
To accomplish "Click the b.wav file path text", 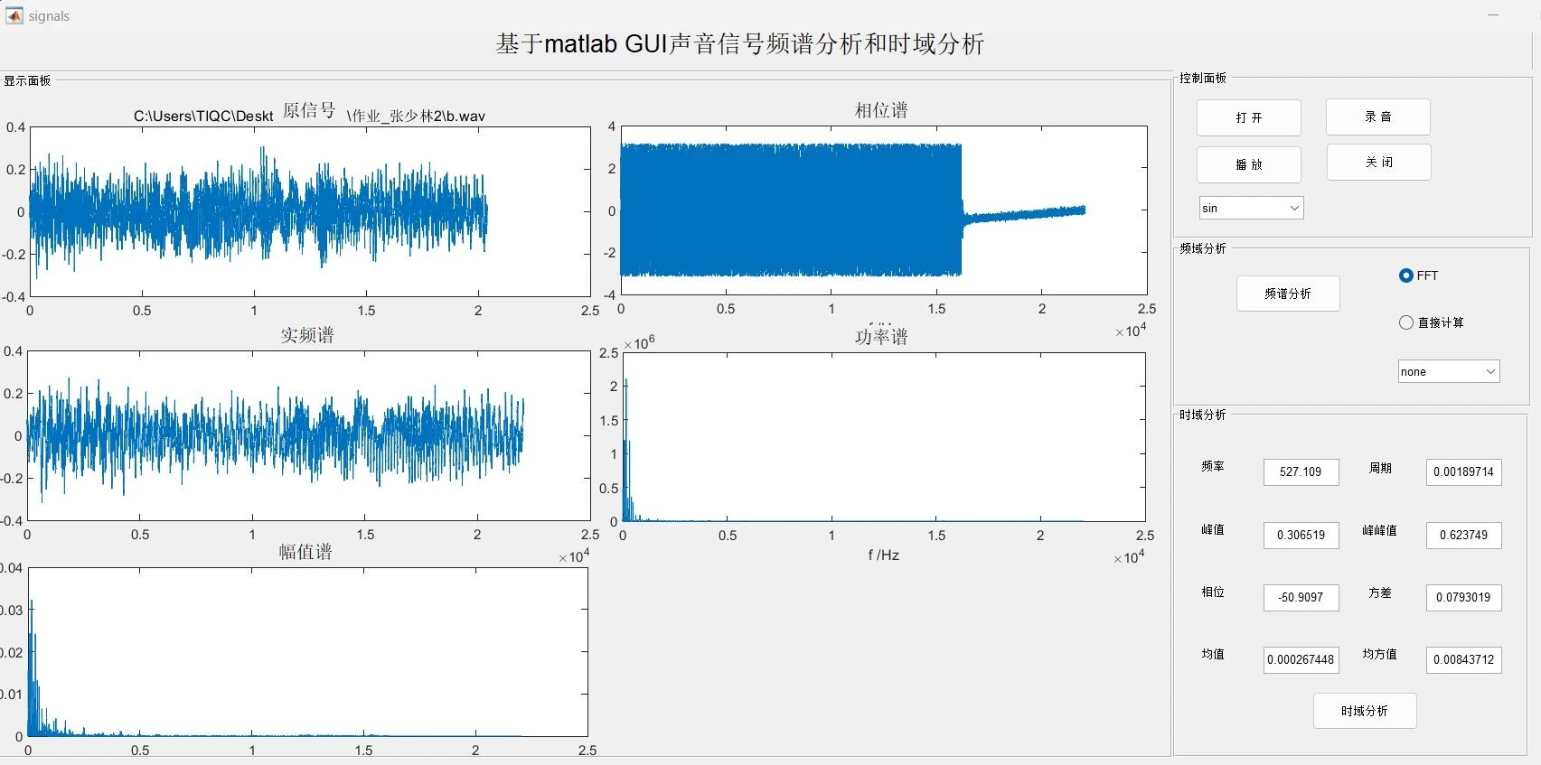I will click(310, 116).
